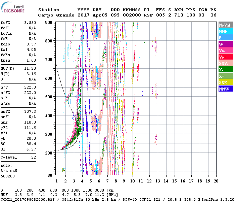The image size is (235, 202).
Task: Click the NNE cyan legend swatch
Action: pos(226,31)
